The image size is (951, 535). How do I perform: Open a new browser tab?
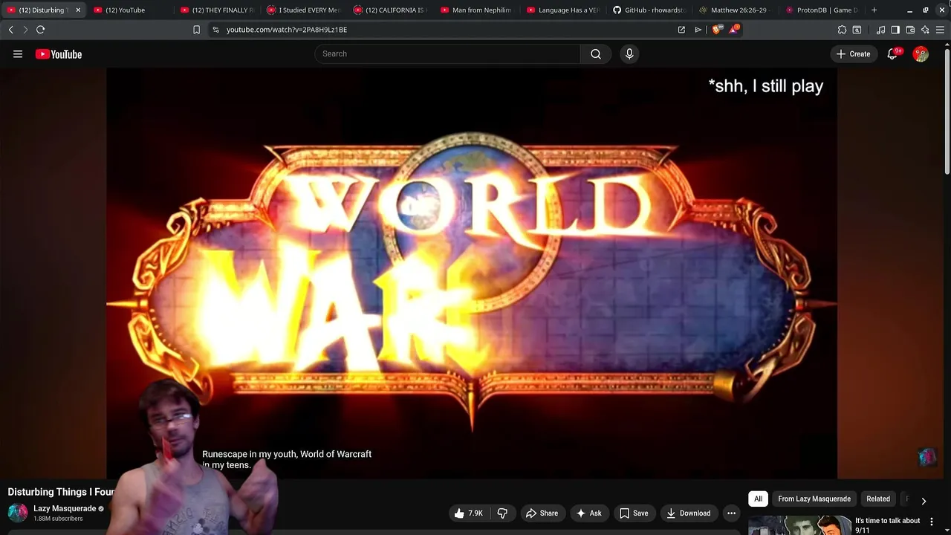[874, 10]
